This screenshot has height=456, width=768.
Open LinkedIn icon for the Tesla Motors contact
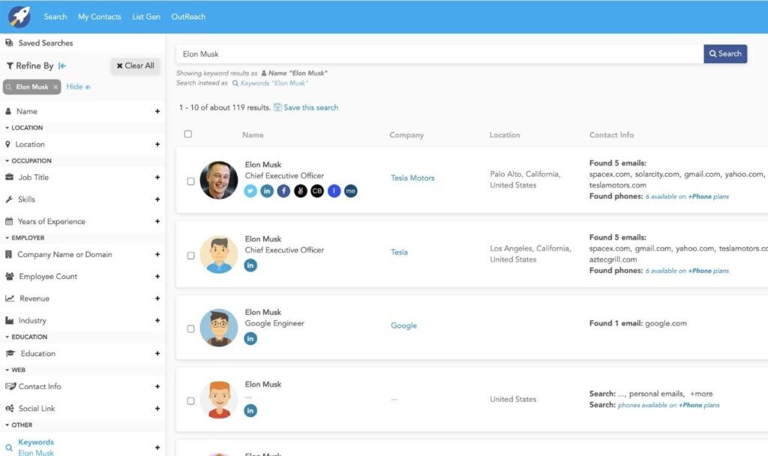[x=267, y=191]
